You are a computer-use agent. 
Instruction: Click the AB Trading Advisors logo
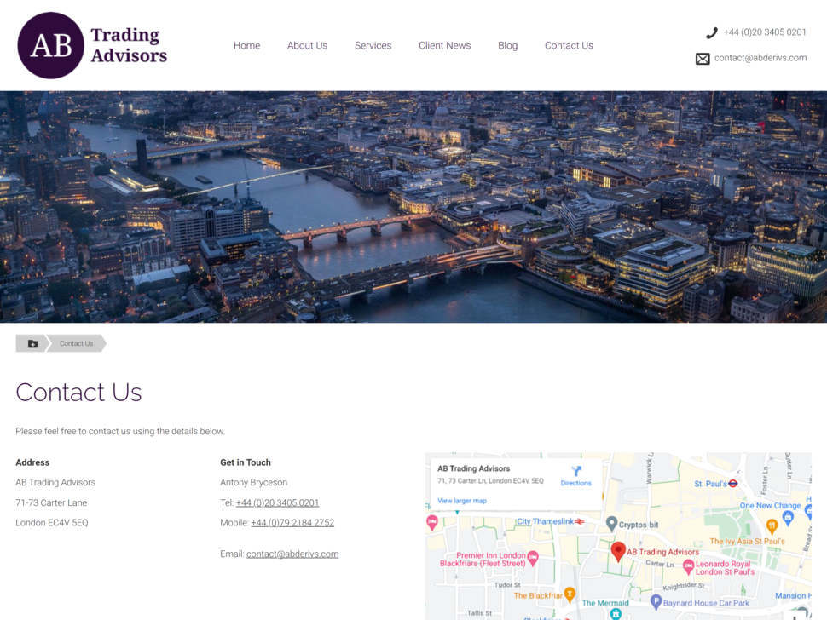pos(92,45)
